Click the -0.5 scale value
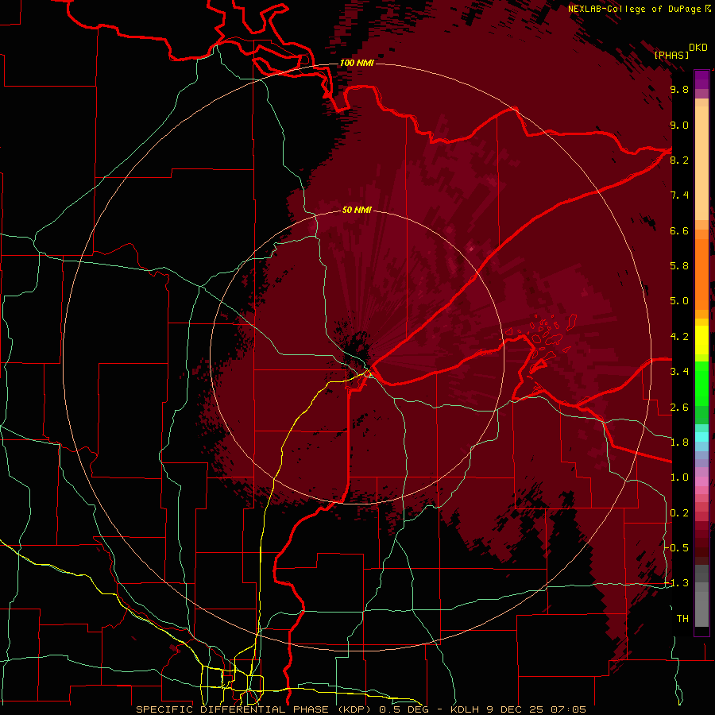Viewport: 715px width, 715px height. (676, 548)
